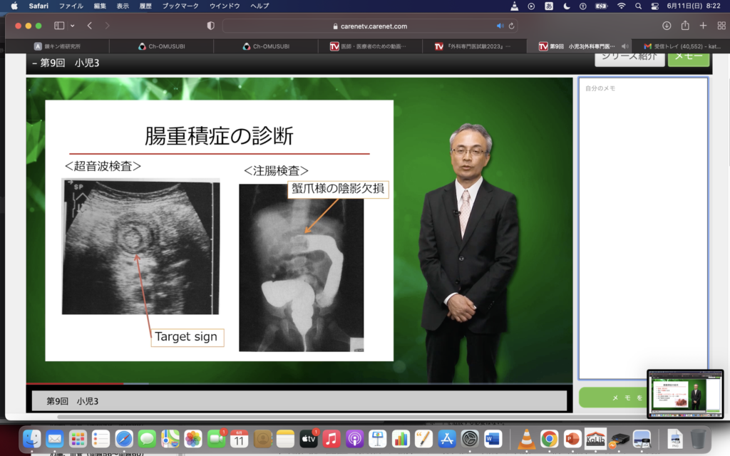The width and height of the screenshot is (730, 456).
Task: Click the Share icon in Safari toolbar
Action: [685, 26]
